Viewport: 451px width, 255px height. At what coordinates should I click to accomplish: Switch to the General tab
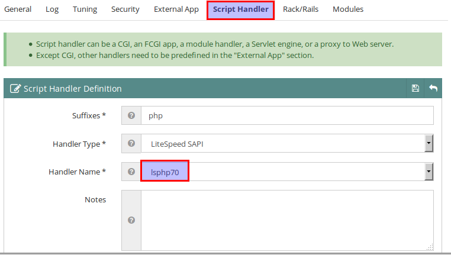(x=18, y=9)
